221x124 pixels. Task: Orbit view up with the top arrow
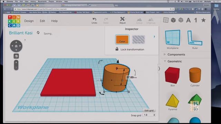[16, 42]
